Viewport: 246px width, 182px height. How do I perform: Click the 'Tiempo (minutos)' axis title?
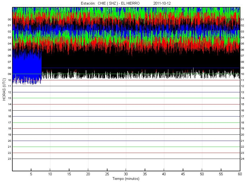126,179
